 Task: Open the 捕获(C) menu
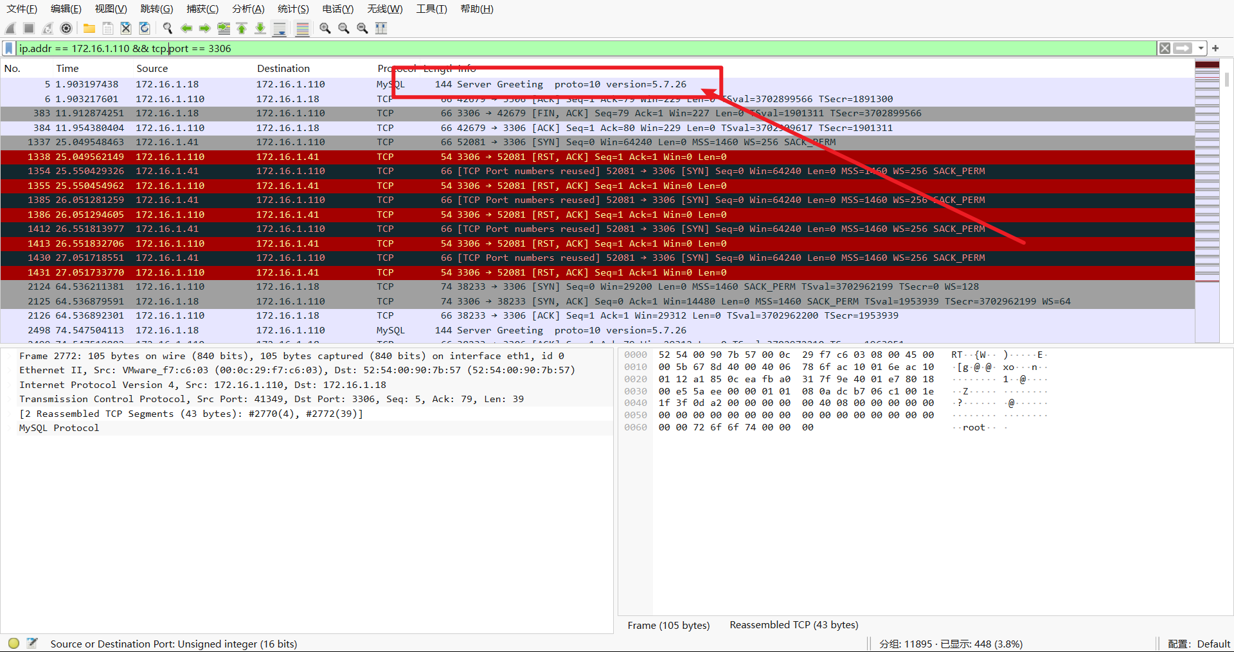[202, 9]
